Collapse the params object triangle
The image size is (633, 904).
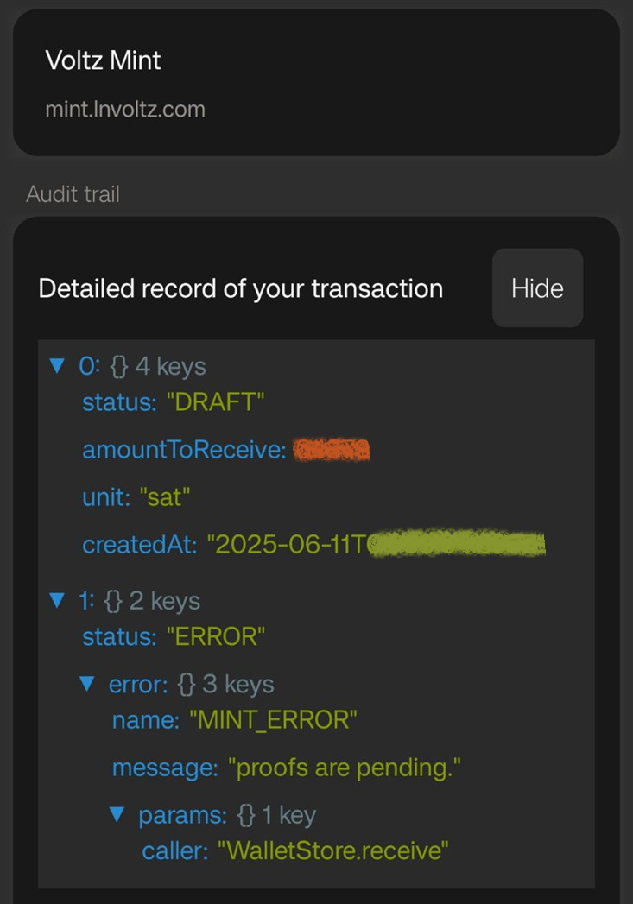117,815
